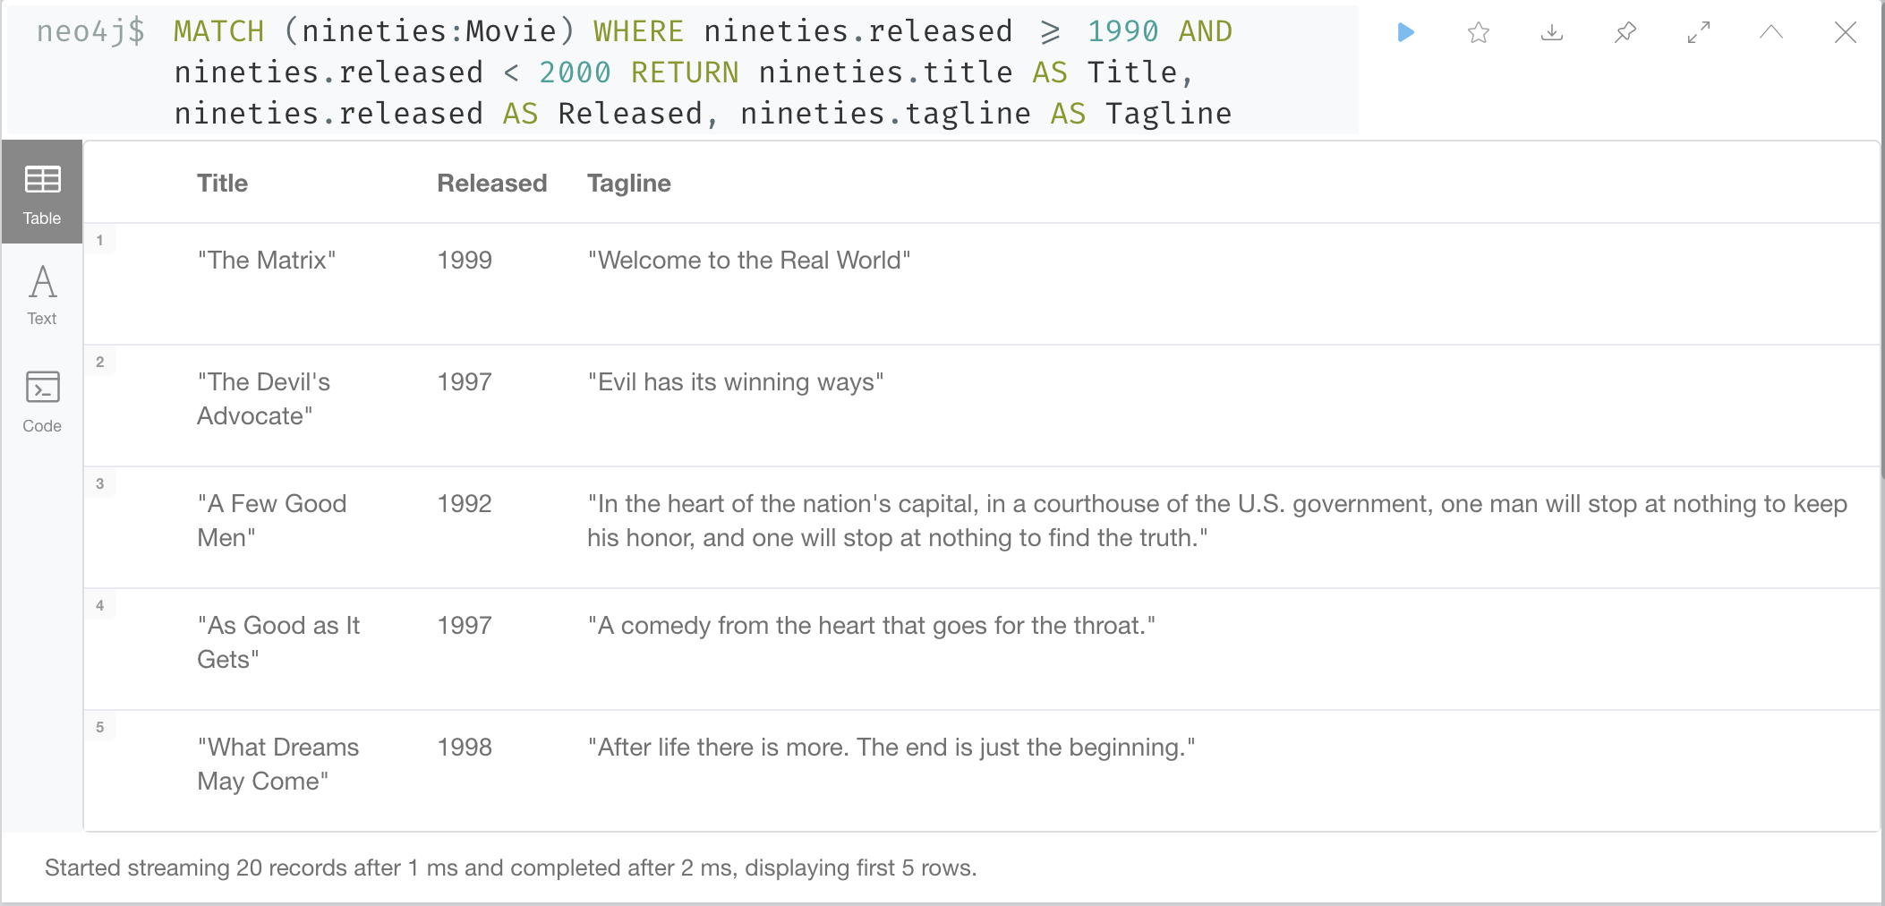Switch to Text view
The image size is (1885, 906).
[42, 295]
